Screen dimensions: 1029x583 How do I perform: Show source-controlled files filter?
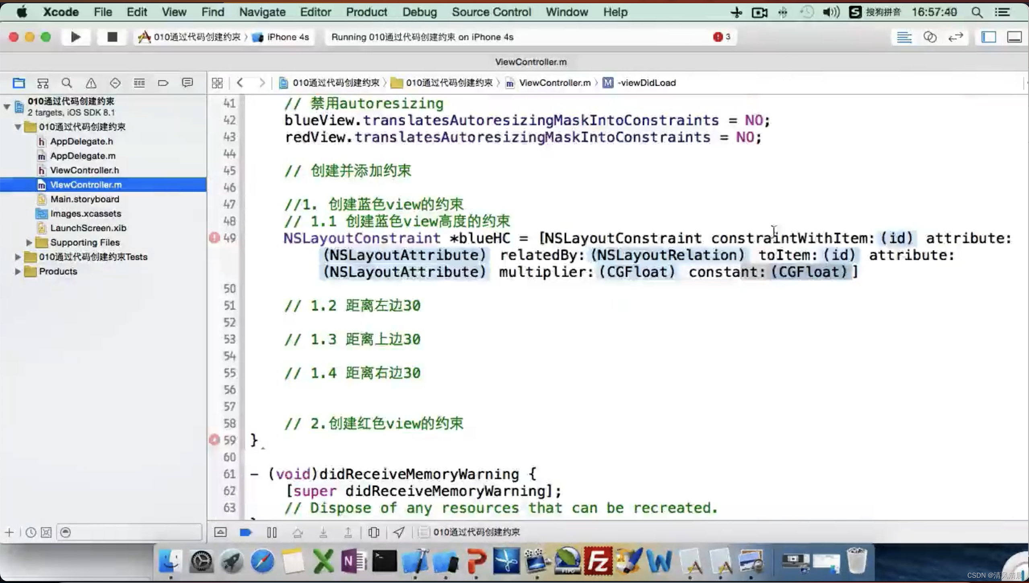pyautogui.click(x=46, y=532)
